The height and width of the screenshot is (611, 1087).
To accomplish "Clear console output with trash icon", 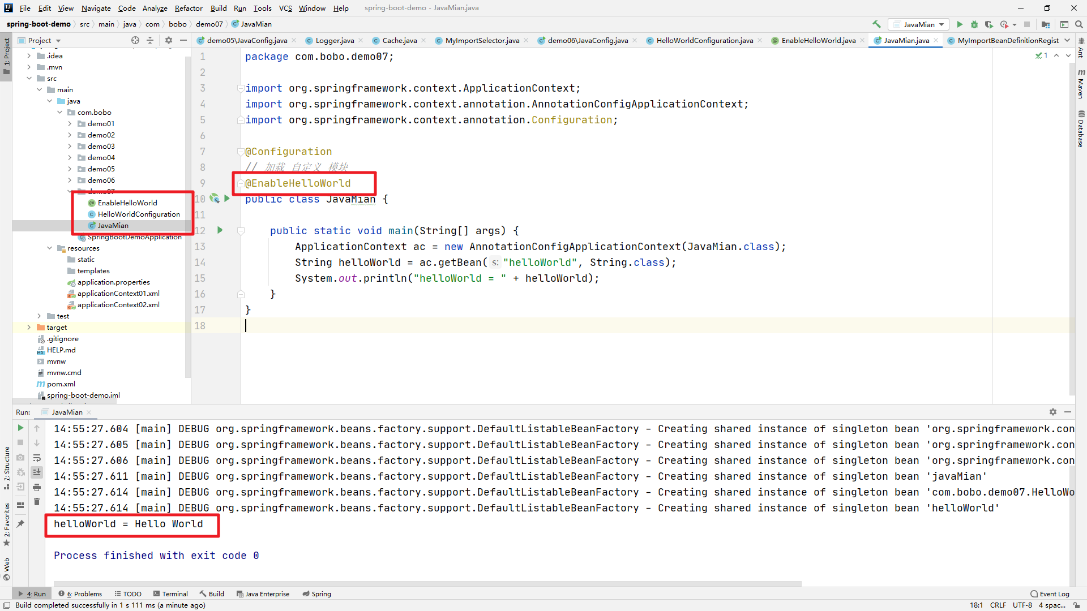I will [37, 502].
